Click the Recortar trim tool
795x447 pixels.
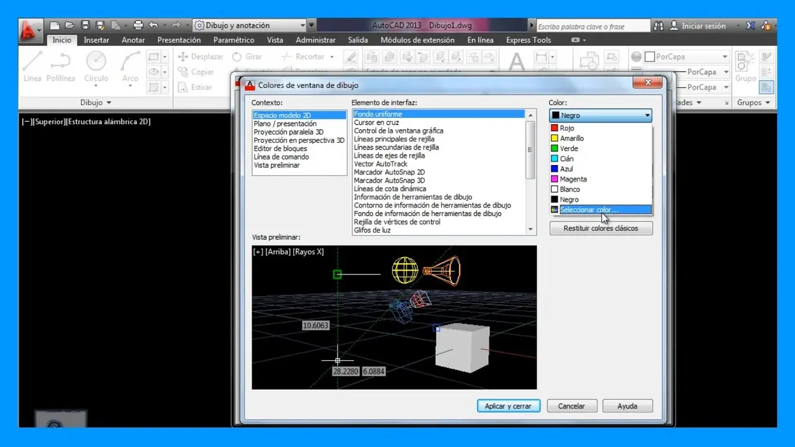[303, 56]
